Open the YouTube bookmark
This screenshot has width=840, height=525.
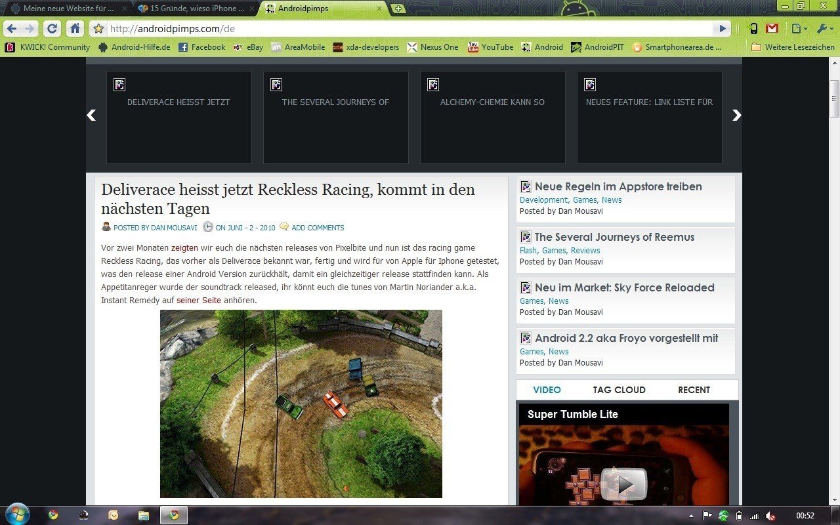tap(490, 47)
